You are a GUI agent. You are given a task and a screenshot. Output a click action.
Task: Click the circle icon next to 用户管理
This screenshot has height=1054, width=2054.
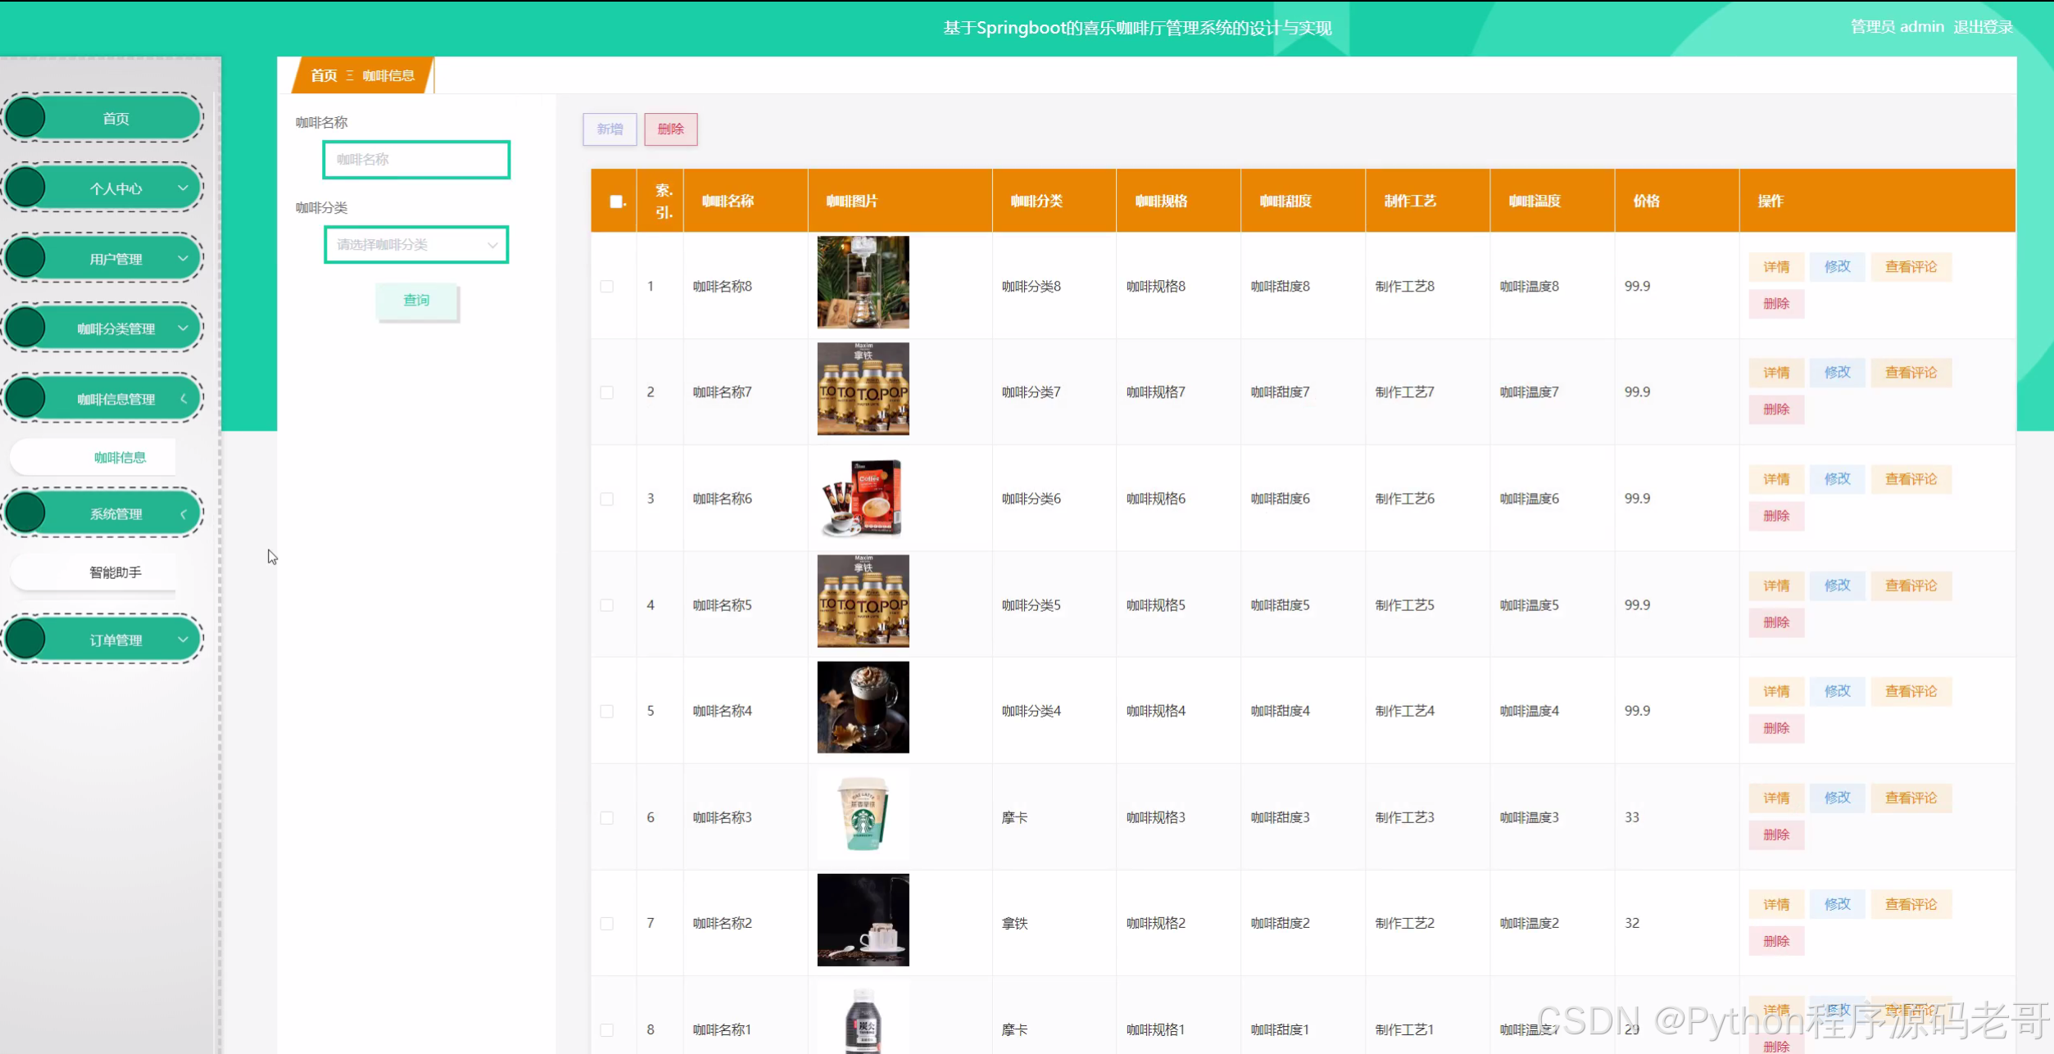[26, 258]
